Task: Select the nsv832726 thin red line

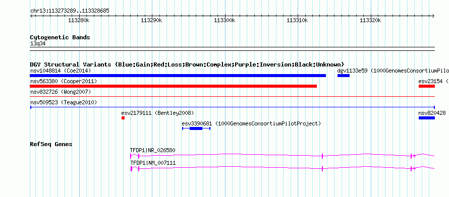Action: 232,97
